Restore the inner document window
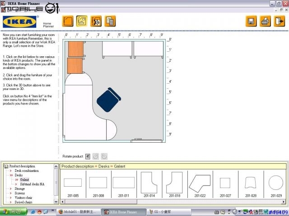289x216 pixels. pos(281,10)
